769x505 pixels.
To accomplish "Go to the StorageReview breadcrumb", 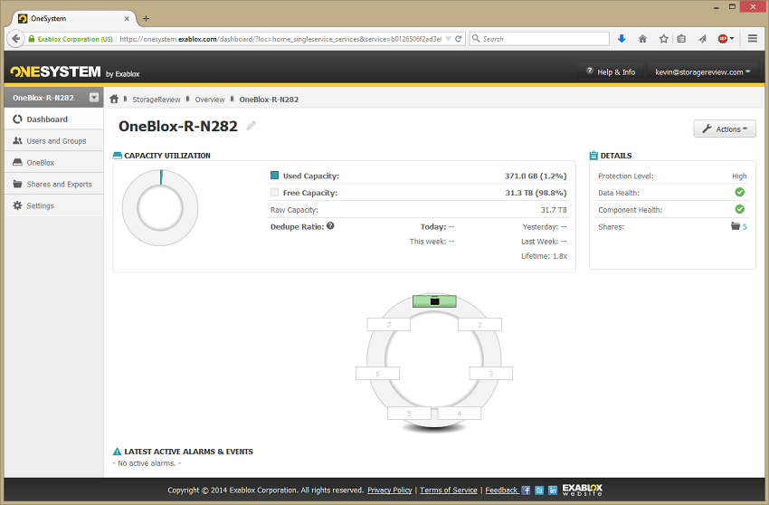I will tap(157, 100).
